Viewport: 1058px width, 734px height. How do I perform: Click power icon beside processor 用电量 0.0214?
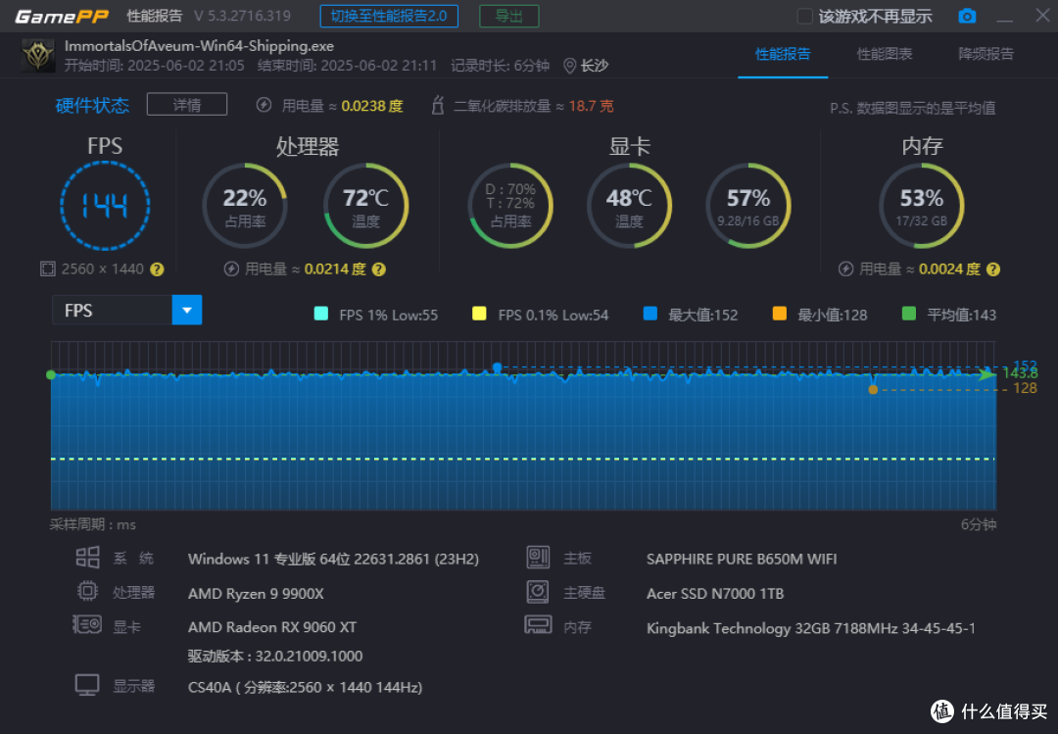tap(231, 269)
